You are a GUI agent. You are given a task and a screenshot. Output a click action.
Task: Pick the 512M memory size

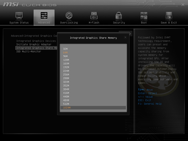[93, 104]
